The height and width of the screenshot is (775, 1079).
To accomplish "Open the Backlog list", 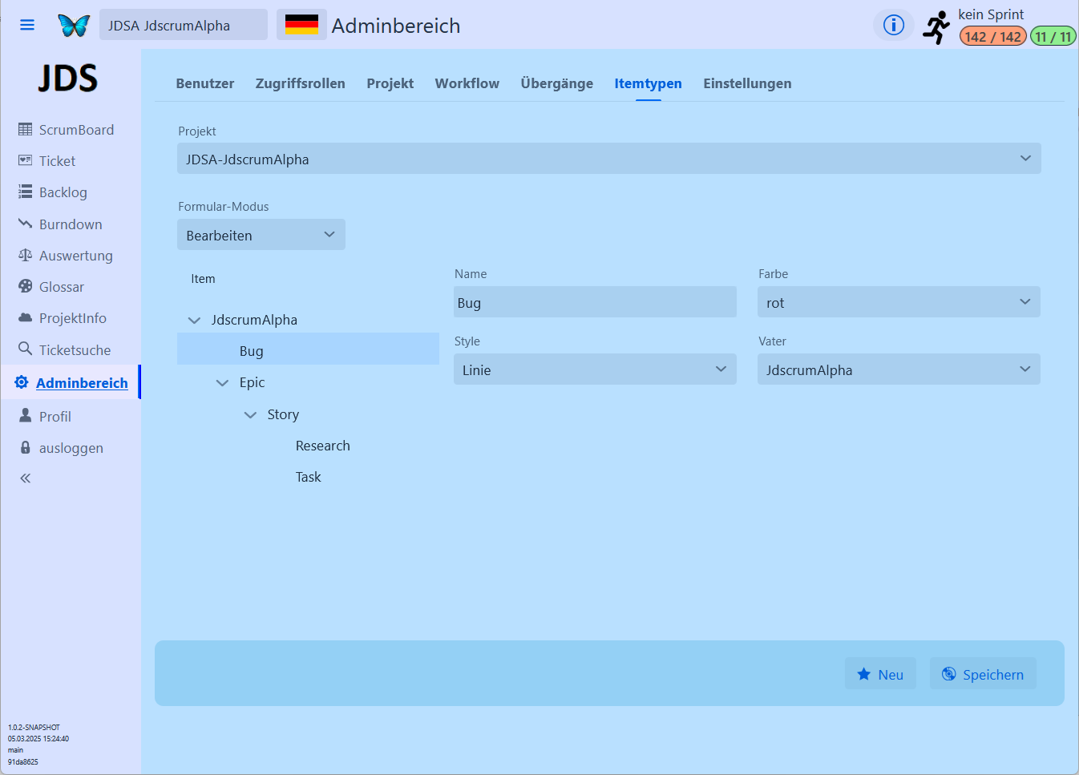I will tap(53, 192).
